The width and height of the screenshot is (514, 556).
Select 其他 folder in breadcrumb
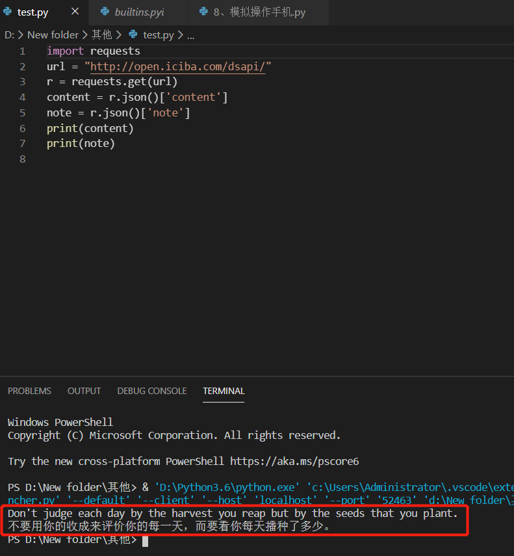coord(101,34)
